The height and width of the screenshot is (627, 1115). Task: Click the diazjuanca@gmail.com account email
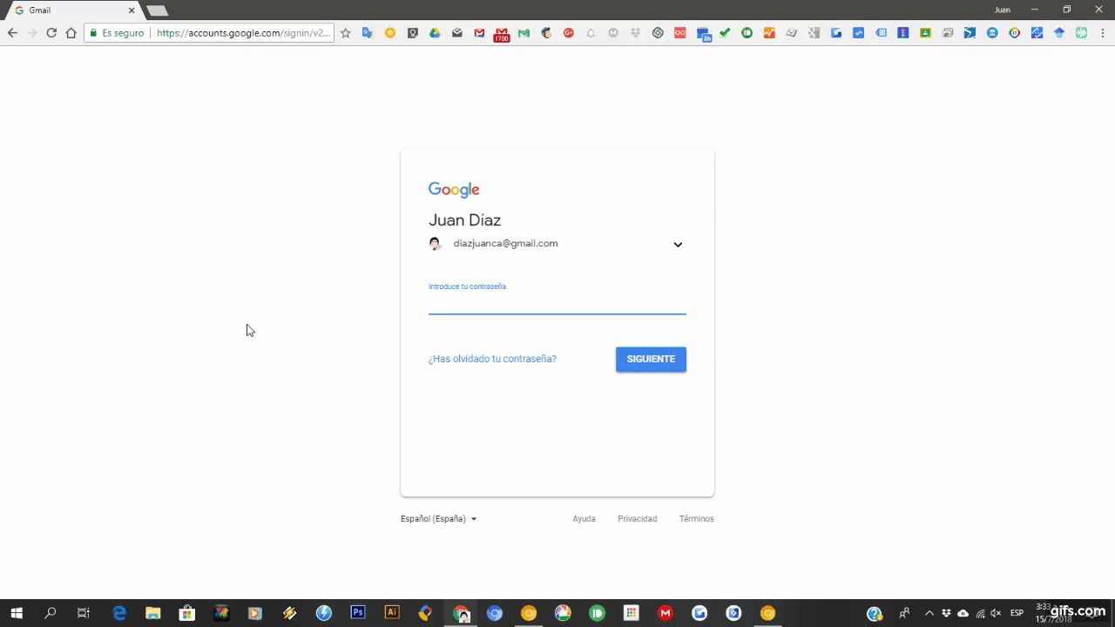coord(505,244)
